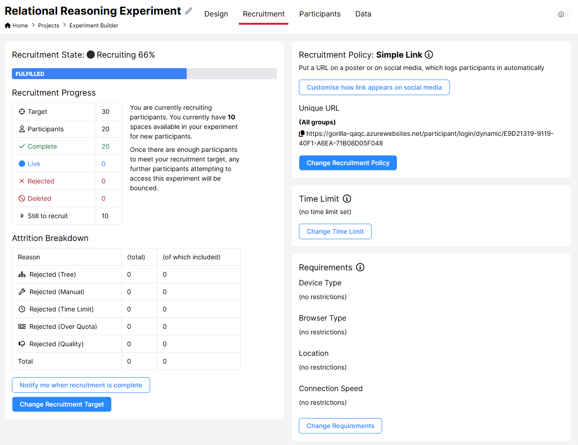
Task: Go to the Data tab
Action: click(x=363, y=14)
